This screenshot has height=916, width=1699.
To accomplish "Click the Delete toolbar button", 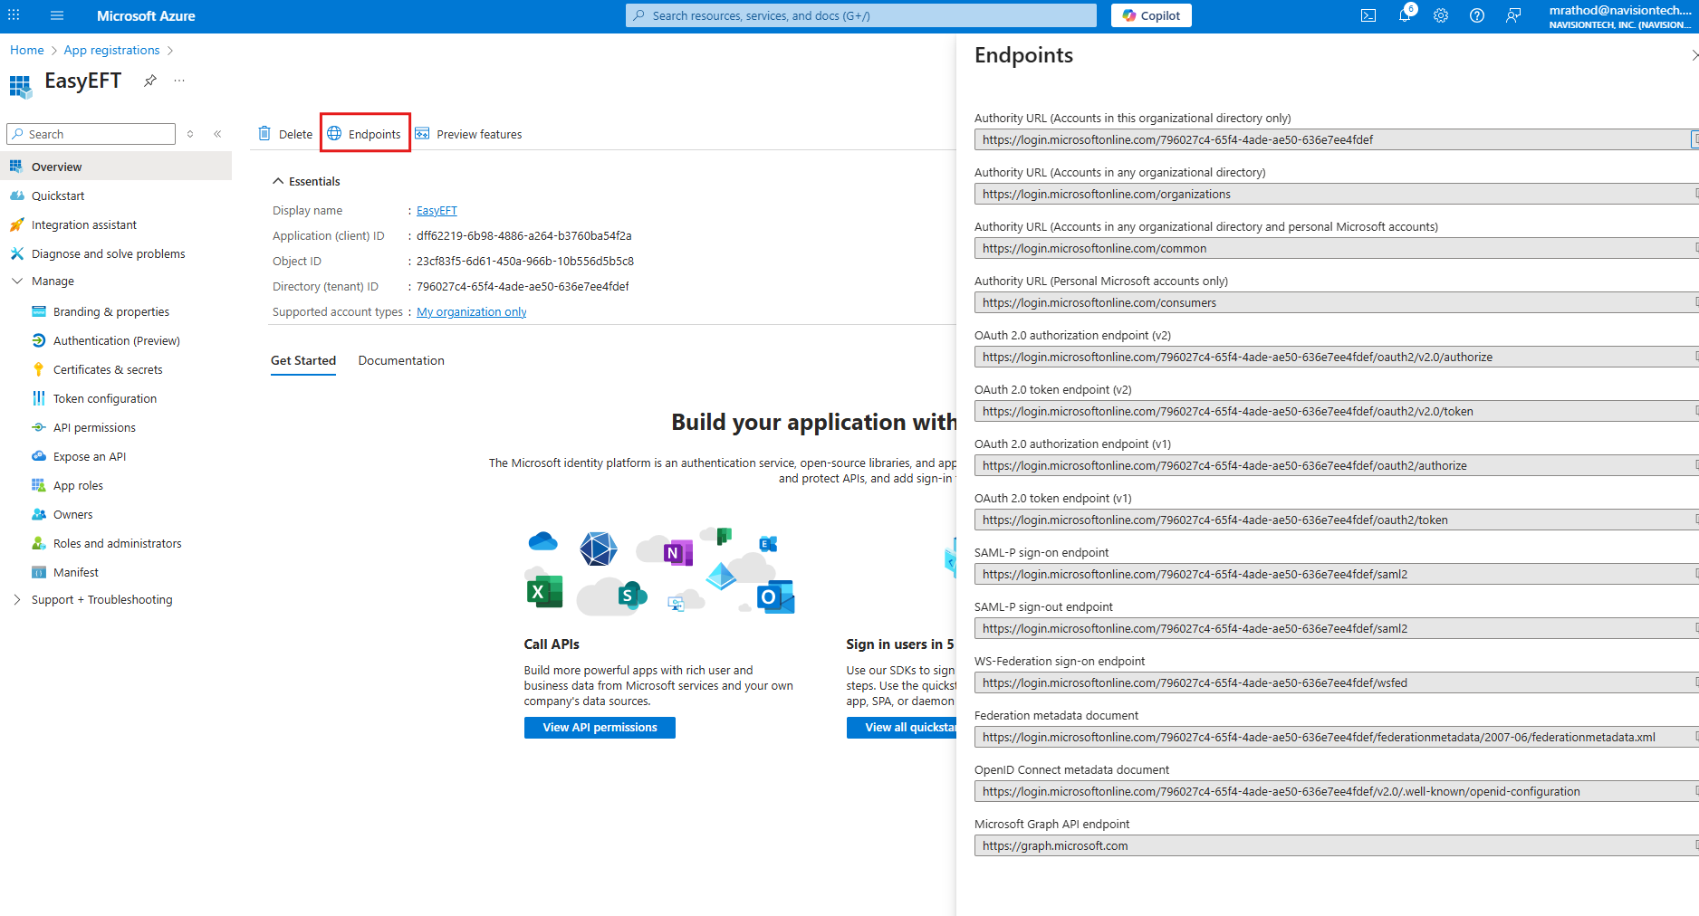I will [286, 134].
